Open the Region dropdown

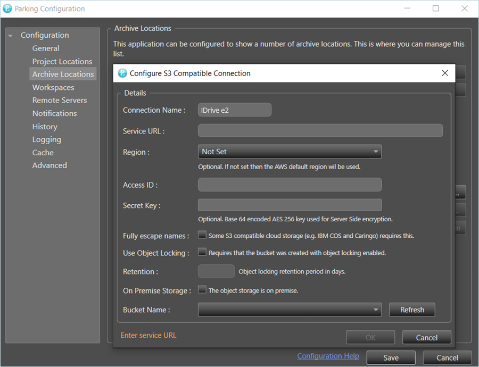(x=290, y=152)
